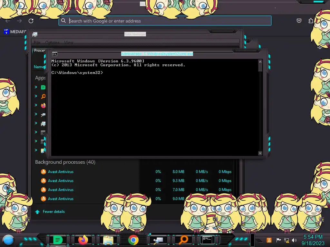Switch to Command Prompt taskbar button
This screenshot has width=330, height=247.
[207, 239]
